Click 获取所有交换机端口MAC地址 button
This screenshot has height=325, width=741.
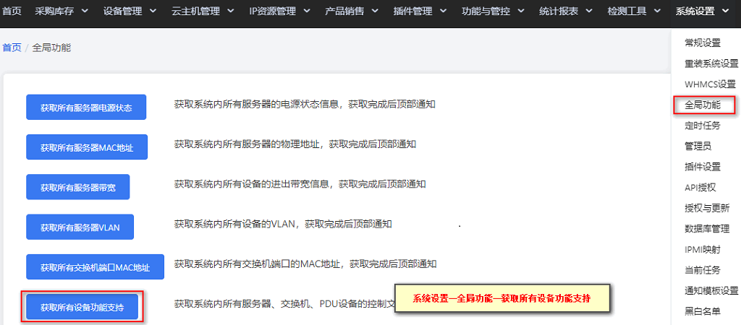point(95,267)
